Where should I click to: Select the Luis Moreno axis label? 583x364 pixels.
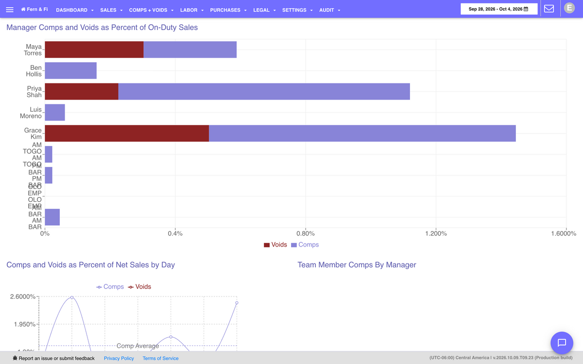point(31,113)
